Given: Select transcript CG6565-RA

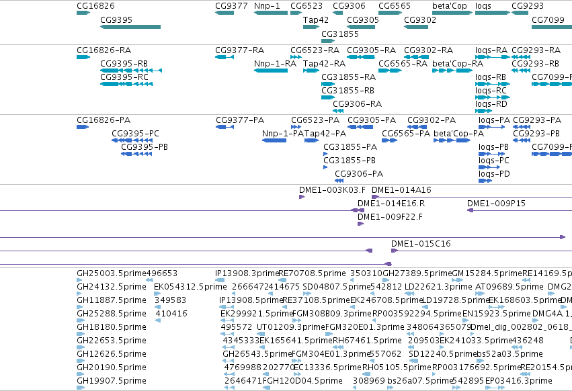Looking at the screenshot, I should [403, 63].
